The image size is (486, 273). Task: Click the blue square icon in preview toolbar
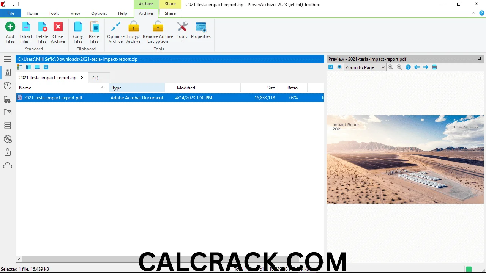click(331, 67)
